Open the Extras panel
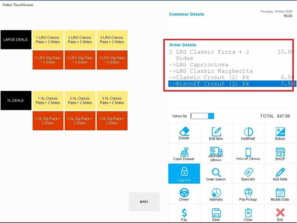297x223 pixels. pyautogui.click(x=280, y=133)
